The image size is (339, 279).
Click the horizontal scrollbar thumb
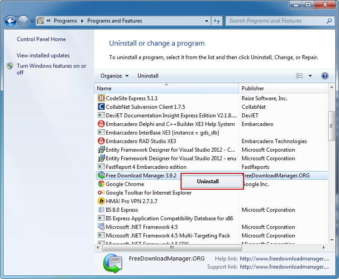pyautogui.click(x=172, y=247)
